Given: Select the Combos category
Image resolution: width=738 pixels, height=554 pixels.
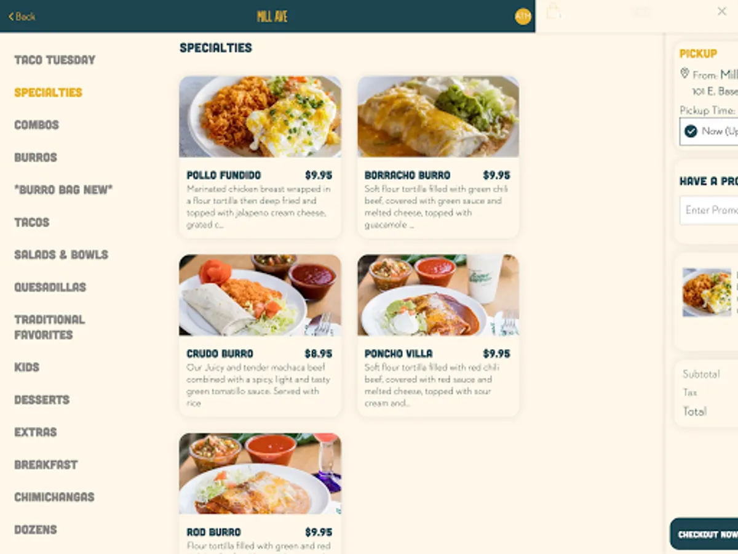Looking at the screenshot, I should (37, 125).
